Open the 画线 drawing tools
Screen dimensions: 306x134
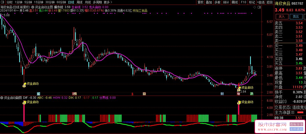point(235,2)
